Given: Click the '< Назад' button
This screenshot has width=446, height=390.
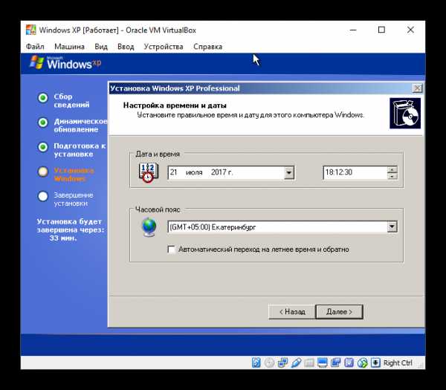Looking at the screenshot, I should coord(291,311).
